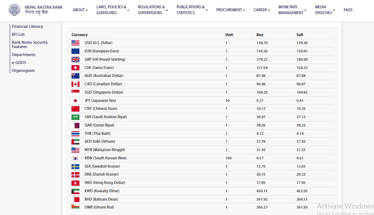Click the HKD Hong Kong flag icon

pos(75,183)
